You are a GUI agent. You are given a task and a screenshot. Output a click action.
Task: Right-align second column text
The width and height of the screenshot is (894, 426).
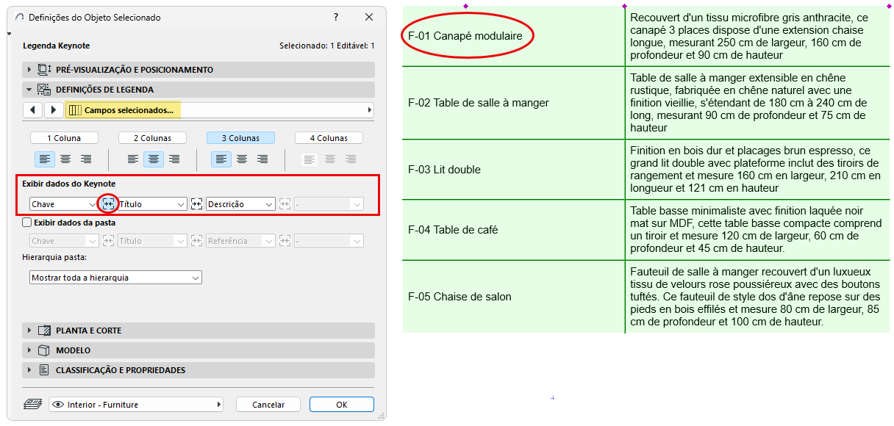[174, 159]
